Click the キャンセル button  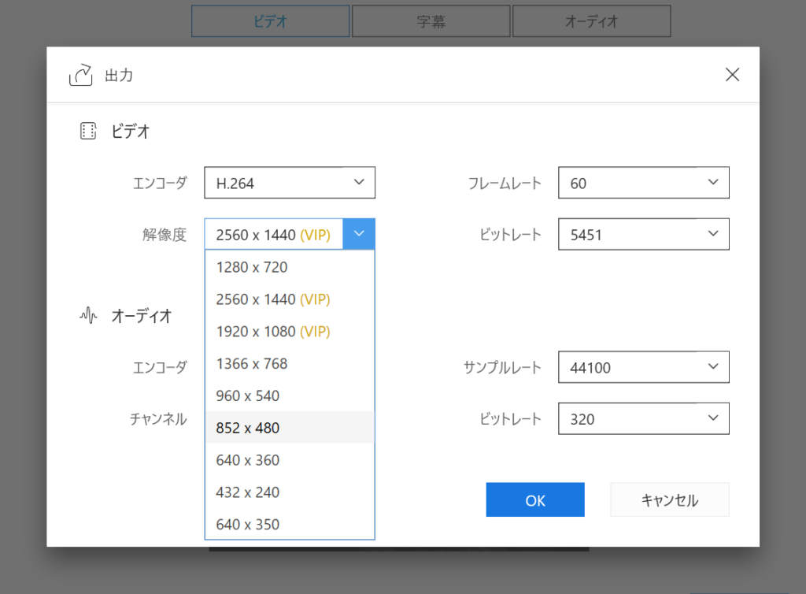(x=670, y=500)
